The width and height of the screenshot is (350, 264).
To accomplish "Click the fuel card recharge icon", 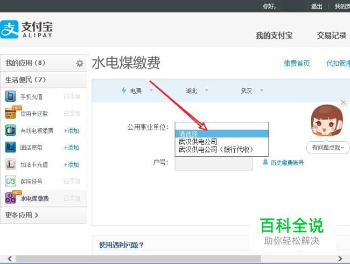I will point(10,164).
